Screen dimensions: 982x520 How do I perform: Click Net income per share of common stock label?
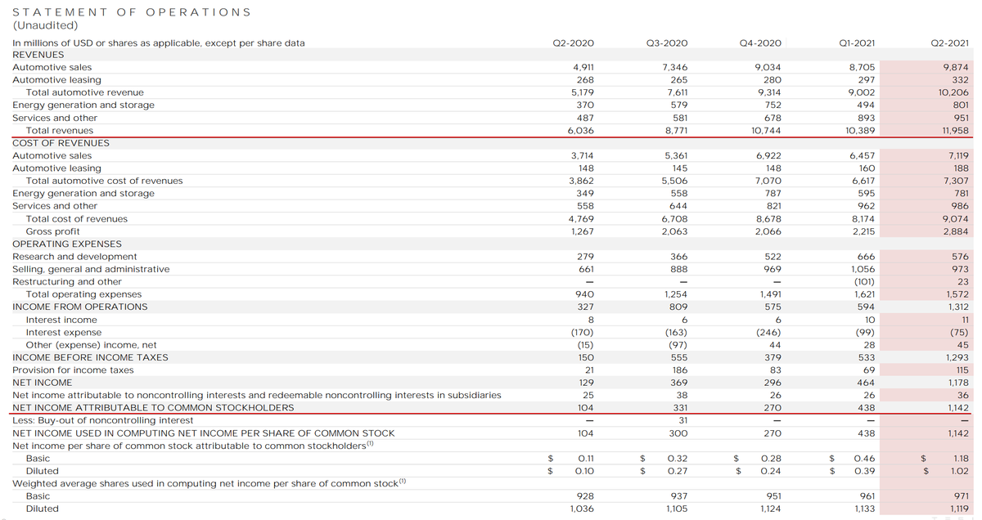(193, 446)
